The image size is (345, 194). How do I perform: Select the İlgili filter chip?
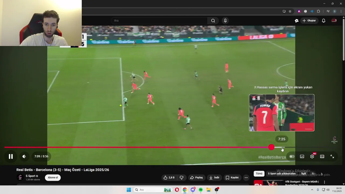point(304,174)
